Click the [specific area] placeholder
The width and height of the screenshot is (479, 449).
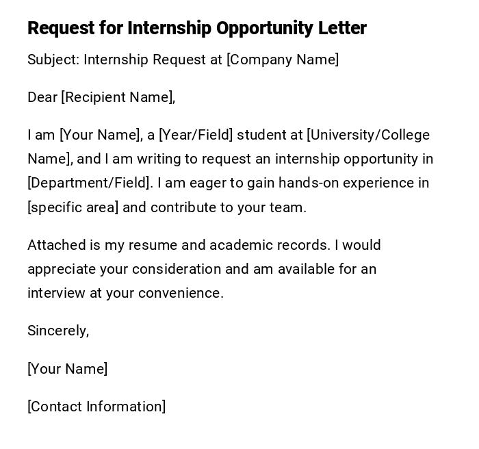tap(73, 207)
